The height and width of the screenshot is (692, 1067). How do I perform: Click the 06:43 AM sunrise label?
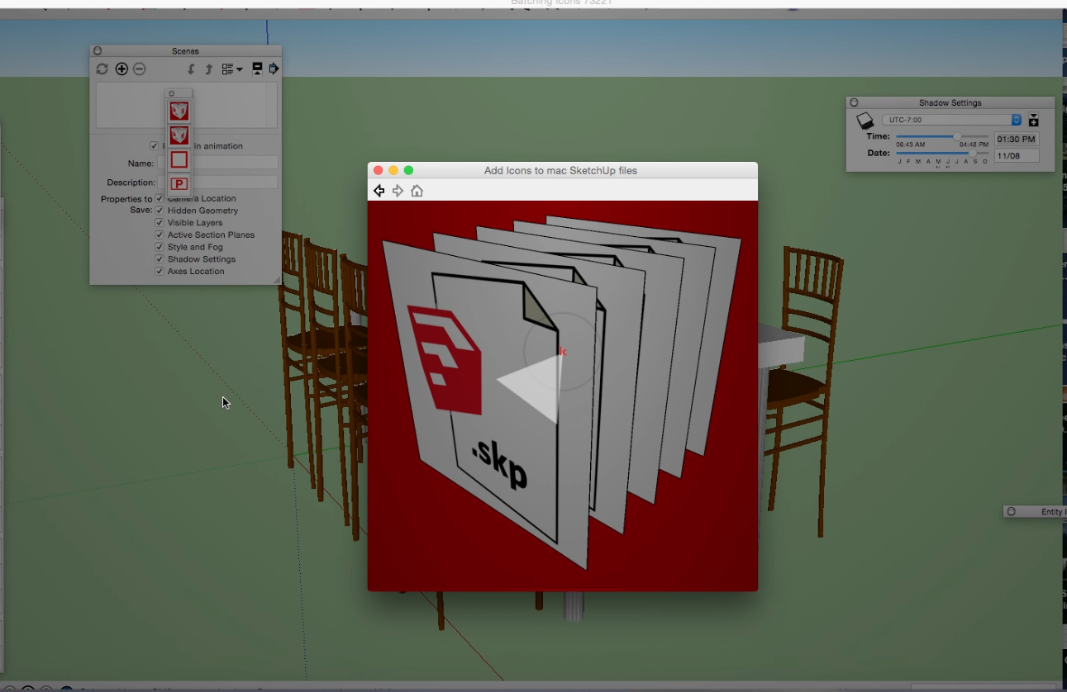click(911, 145)
